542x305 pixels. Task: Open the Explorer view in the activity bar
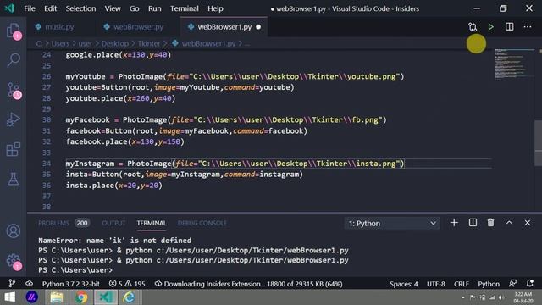(14, 30)
